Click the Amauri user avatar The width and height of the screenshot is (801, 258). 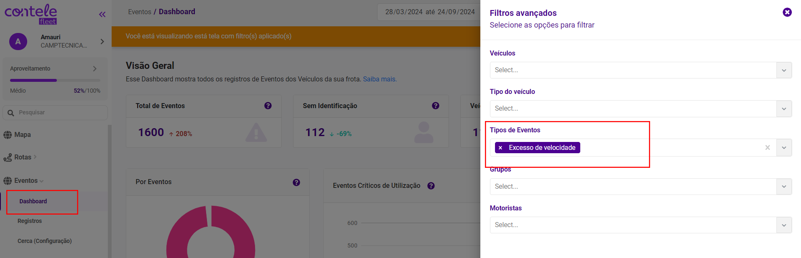[18, 42]
